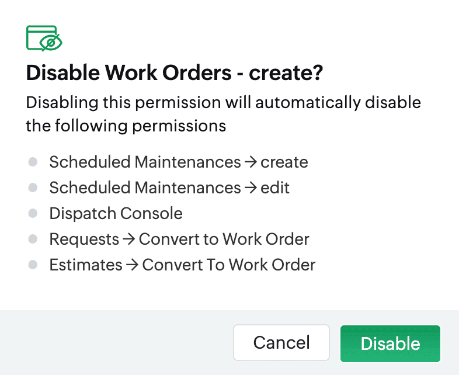Click the bullet beside Estimates Convert To Work Order

(x=33, y=265)
